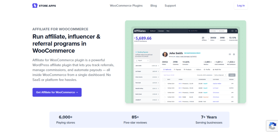
Task: Click customer Lori Soper link in table
Action: [216, 88]
